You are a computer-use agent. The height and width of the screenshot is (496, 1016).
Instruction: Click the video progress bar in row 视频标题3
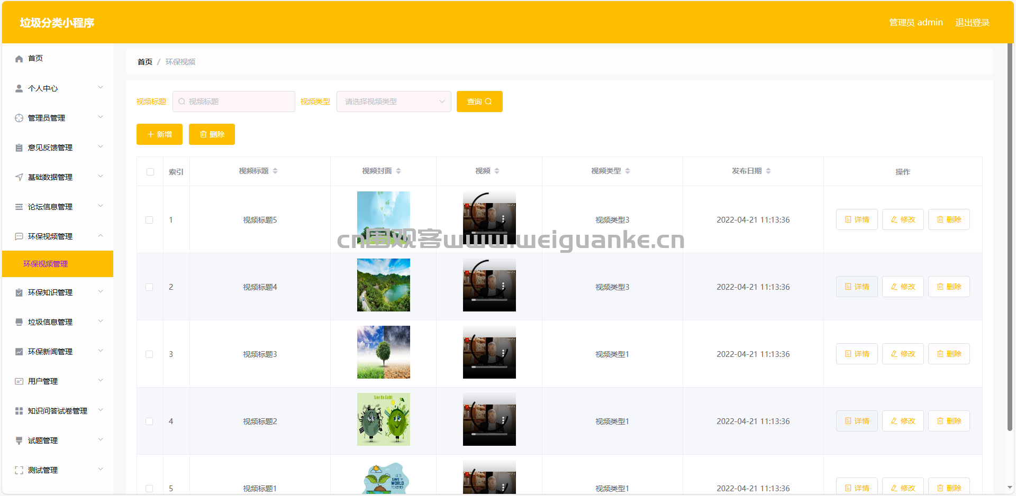[x=489, y=367]
